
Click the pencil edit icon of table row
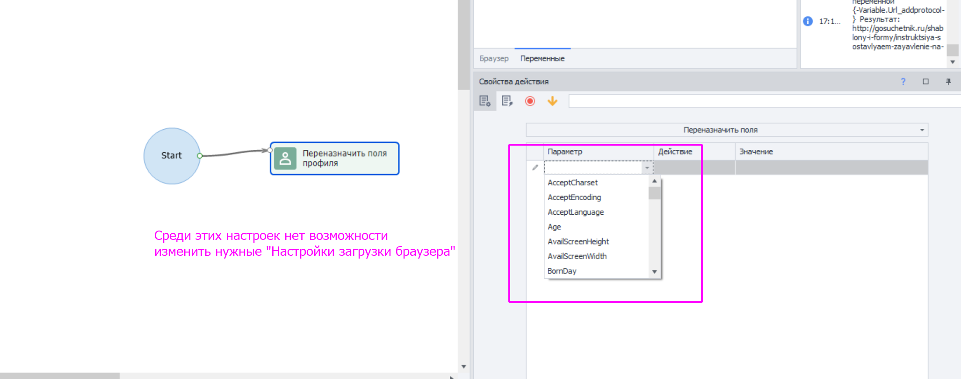(x=535, y=167)
